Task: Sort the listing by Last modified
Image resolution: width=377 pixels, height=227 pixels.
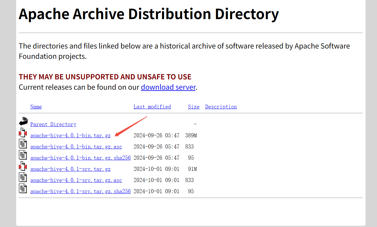Action: 152,107
